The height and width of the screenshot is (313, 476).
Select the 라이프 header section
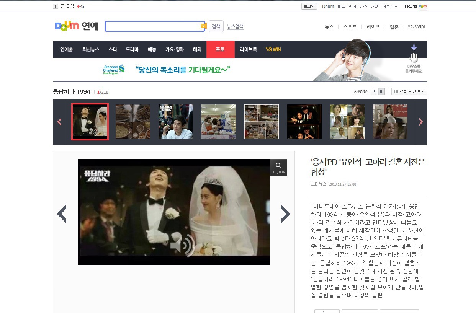coord(373,27)
